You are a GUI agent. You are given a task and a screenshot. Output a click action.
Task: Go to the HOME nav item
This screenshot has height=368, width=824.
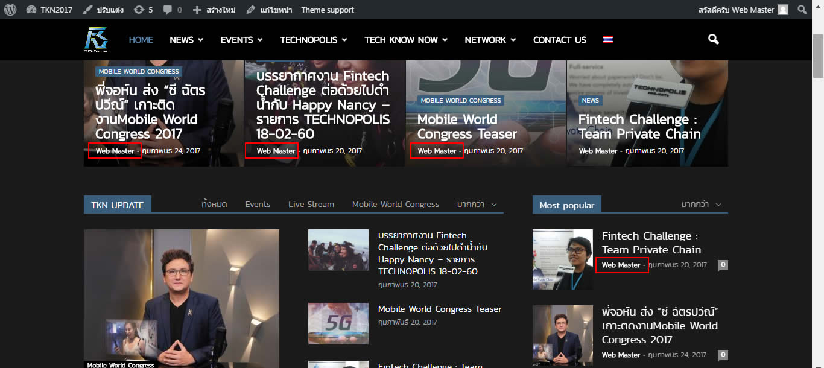tap(141, 40)
